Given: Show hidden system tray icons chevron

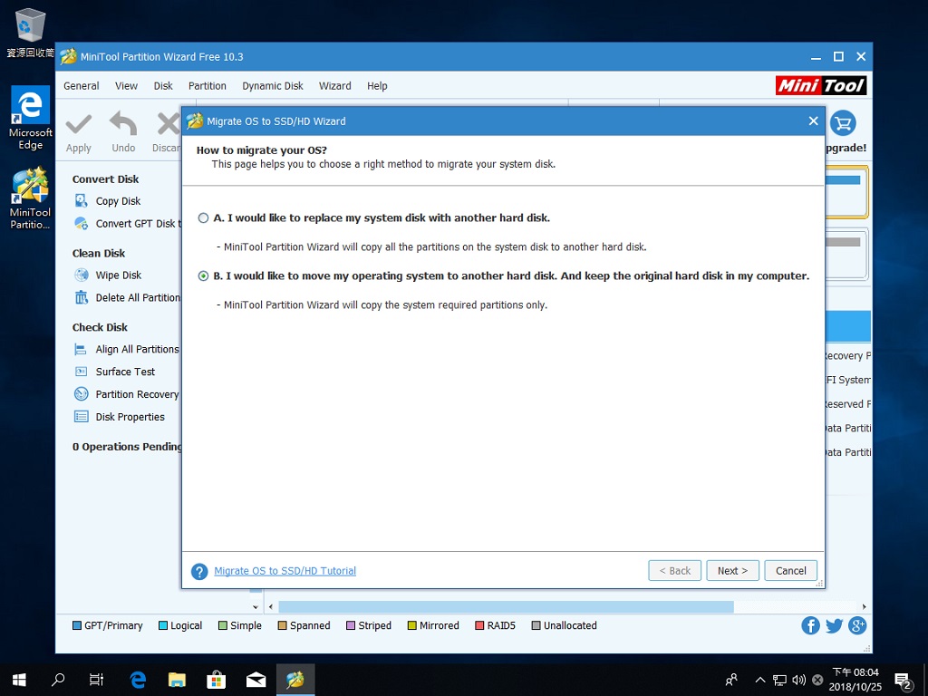Looking at the screenshot, I should coord(760,680).
